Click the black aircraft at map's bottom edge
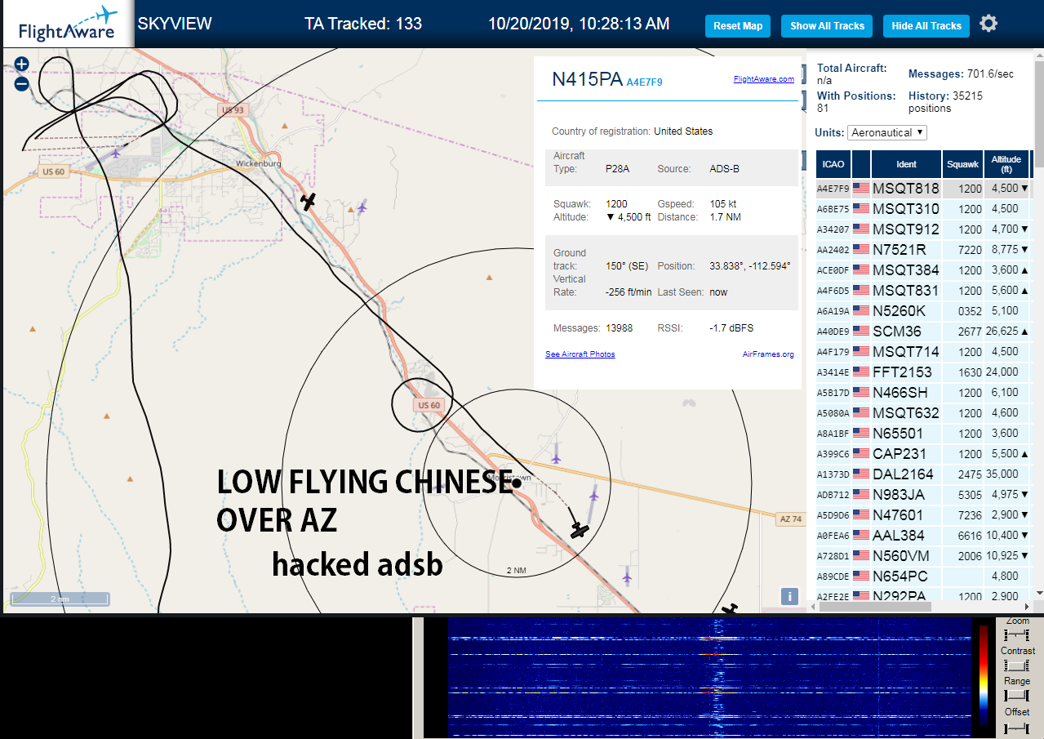 (730, 609)
